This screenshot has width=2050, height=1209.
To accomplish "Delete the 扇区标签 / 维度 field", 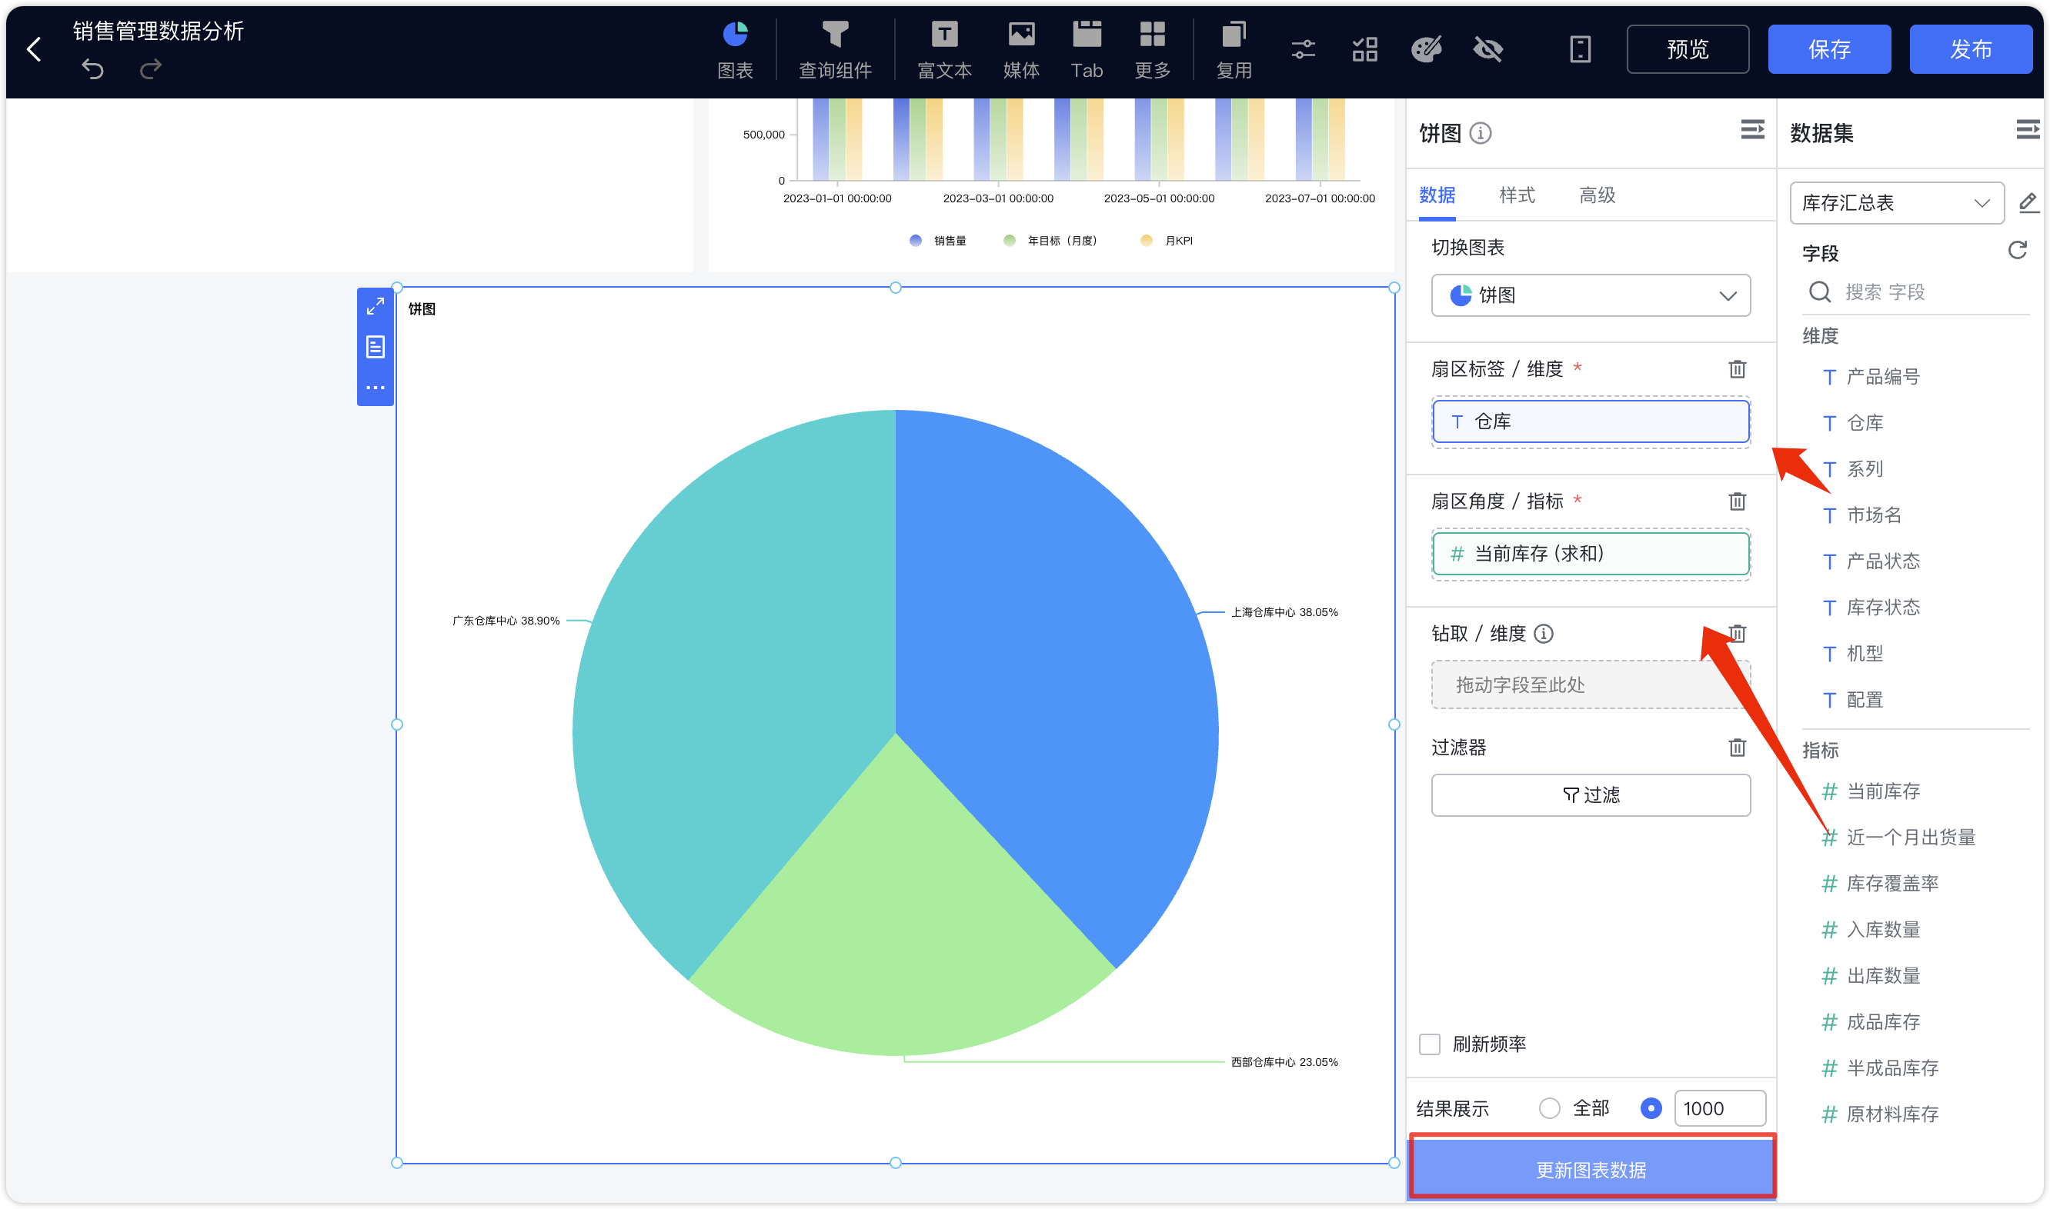I will 1737,370.
